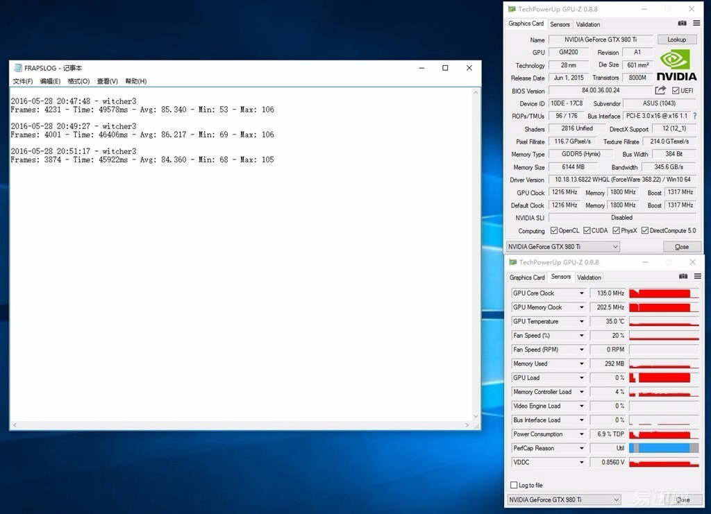Viewport: 711px width, 514px height.
Task: Click the GPU-Z app icon in lower window title bar
Action: (x=512, y=262)
